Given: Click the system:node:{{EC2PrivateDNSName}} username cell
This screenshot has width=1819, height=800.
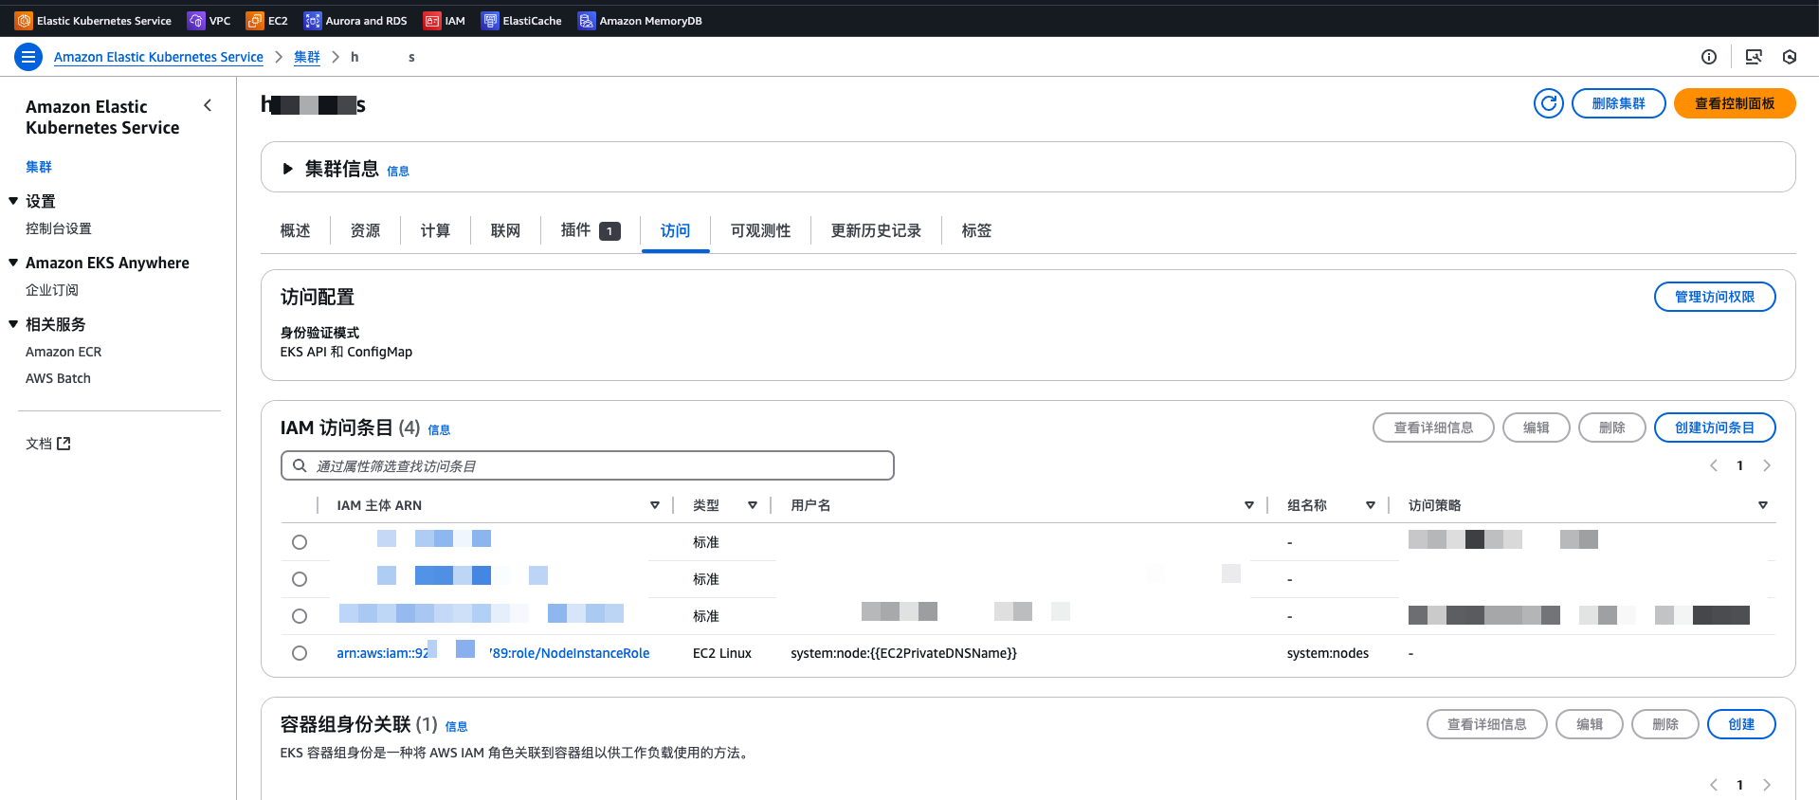Looking at the screenshot, I should pos(903,653).
